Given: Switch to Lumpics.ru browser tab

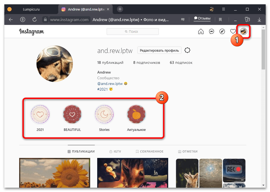Looking at the screenshot, I should [x=32, y=9].
